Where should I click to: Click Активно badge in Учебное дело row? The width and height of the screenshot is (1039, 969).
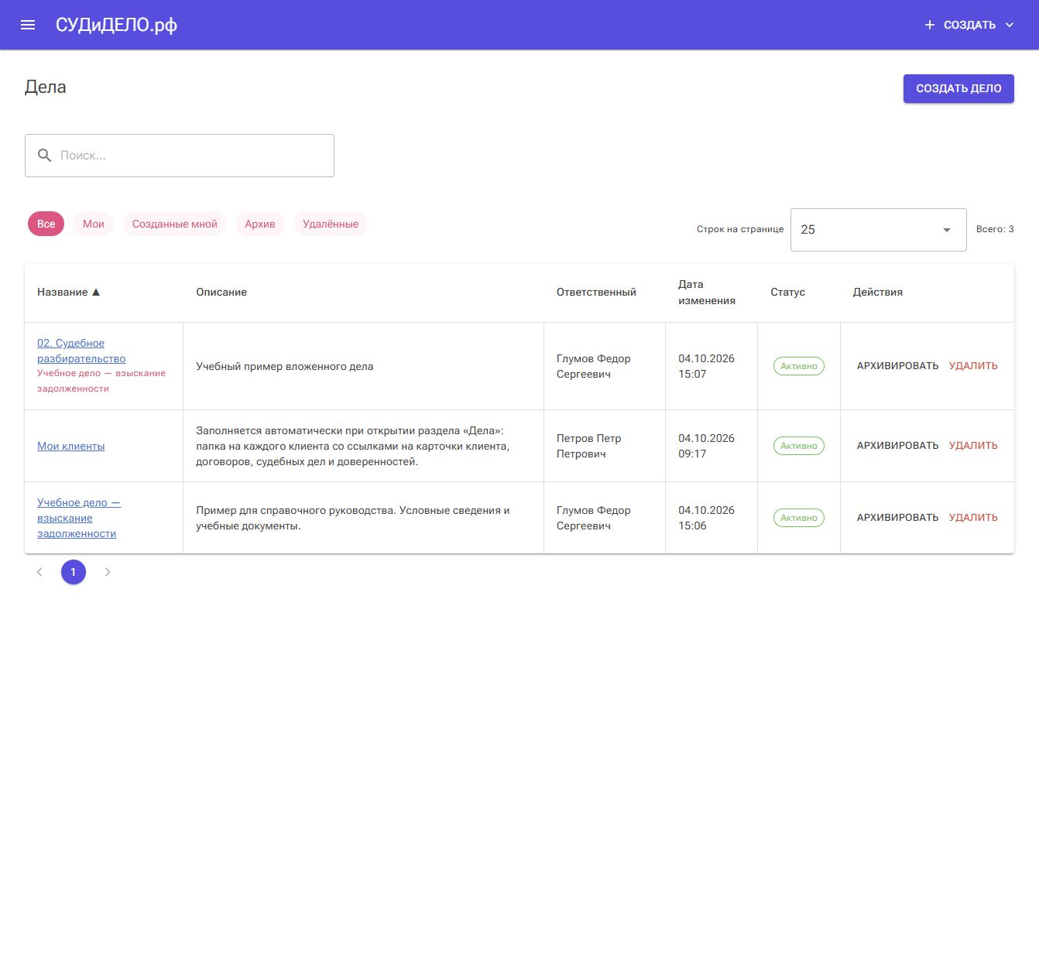click(x=799, y=518)
